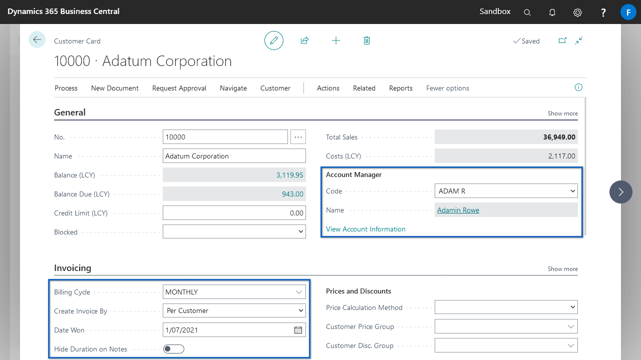641x360 pixels.
Task: Click the collapse page icon
Action: [579, 40]
